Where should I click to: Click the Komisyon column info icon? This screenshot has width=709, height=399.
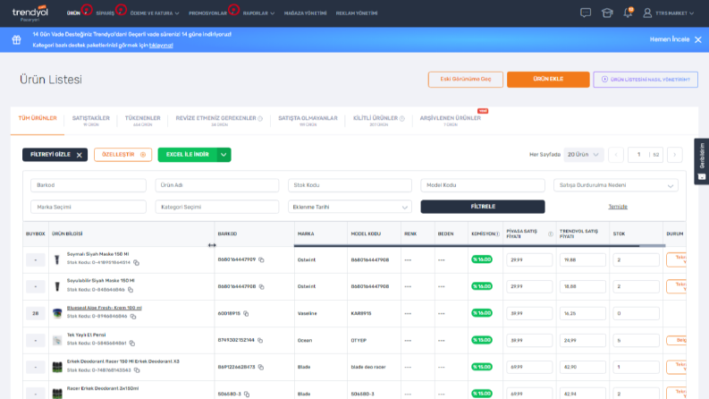click(497, 233)
